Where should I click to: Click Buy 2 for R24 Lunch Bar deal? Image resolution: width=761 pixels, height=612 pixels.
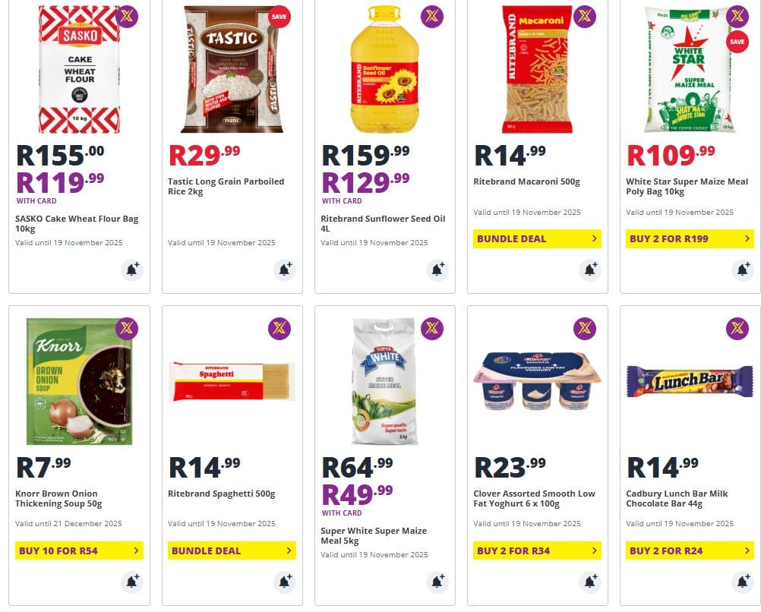pyautogui.click(x=690, y=550)
